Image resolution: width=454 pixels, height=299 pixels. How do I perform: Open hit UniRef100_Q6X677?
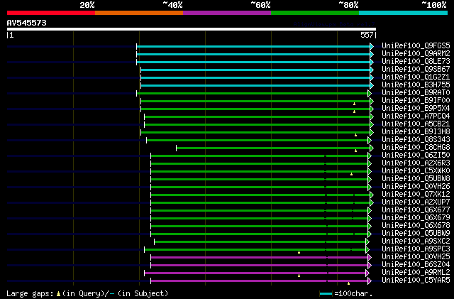416,210
